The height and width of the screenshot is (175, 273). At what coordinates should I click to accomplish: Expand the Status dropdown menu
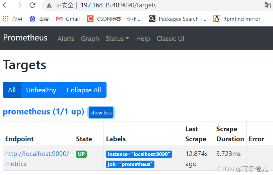[117, 38]
